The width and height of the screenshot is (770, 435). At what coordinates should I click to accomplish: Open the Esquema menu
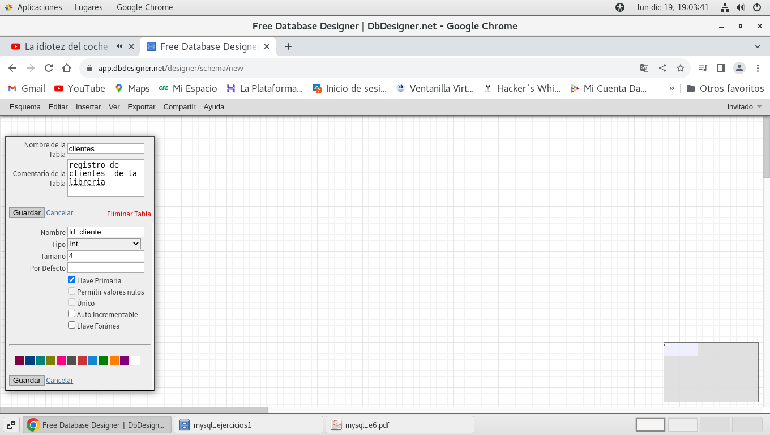[25, 106]
